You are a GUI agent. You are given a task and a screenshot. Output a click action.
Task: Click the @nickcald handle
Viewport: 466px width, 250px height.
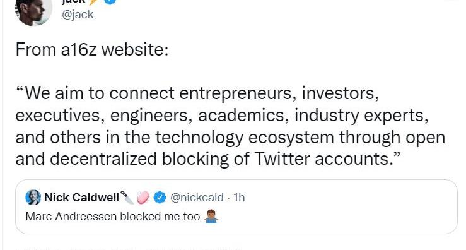tap(197, 198)
